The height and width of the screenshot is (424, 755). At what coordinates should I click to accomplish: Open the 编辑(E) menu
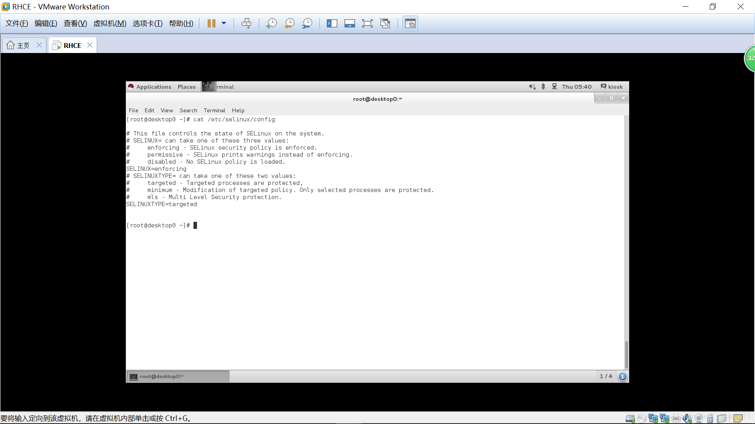point(46,24)
